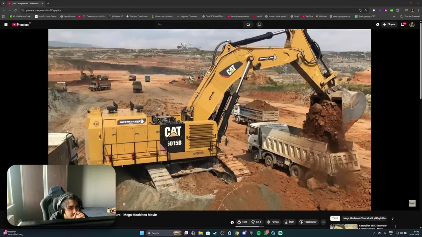This screenshot has width=422, height=237.
Task: Open the YouTube guide hamburger menu
Action: (6, 24)
